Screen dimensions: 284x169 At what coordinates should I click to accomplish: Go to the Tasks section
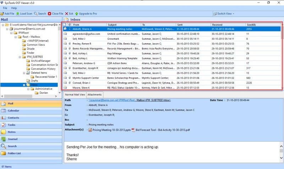(x=11, y=125)
